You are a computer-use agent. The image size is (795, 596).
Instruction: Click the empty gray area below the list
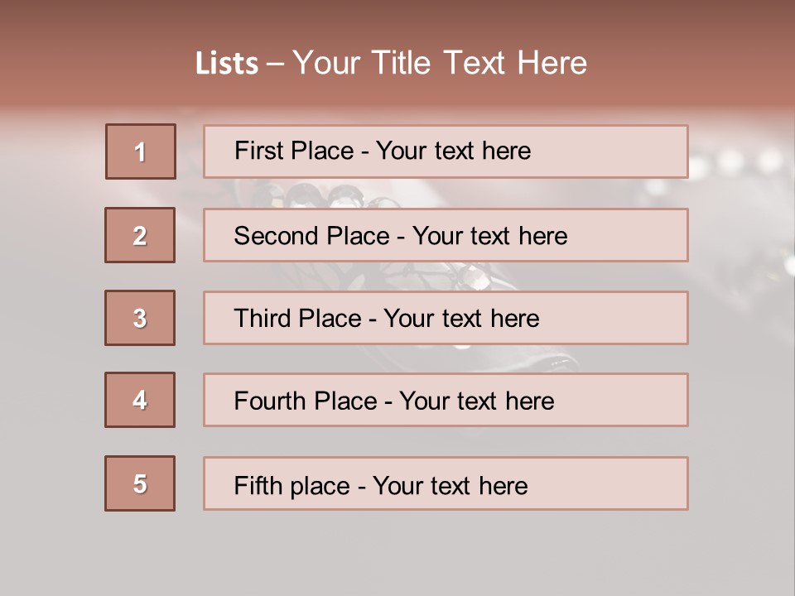pos(397,553)
